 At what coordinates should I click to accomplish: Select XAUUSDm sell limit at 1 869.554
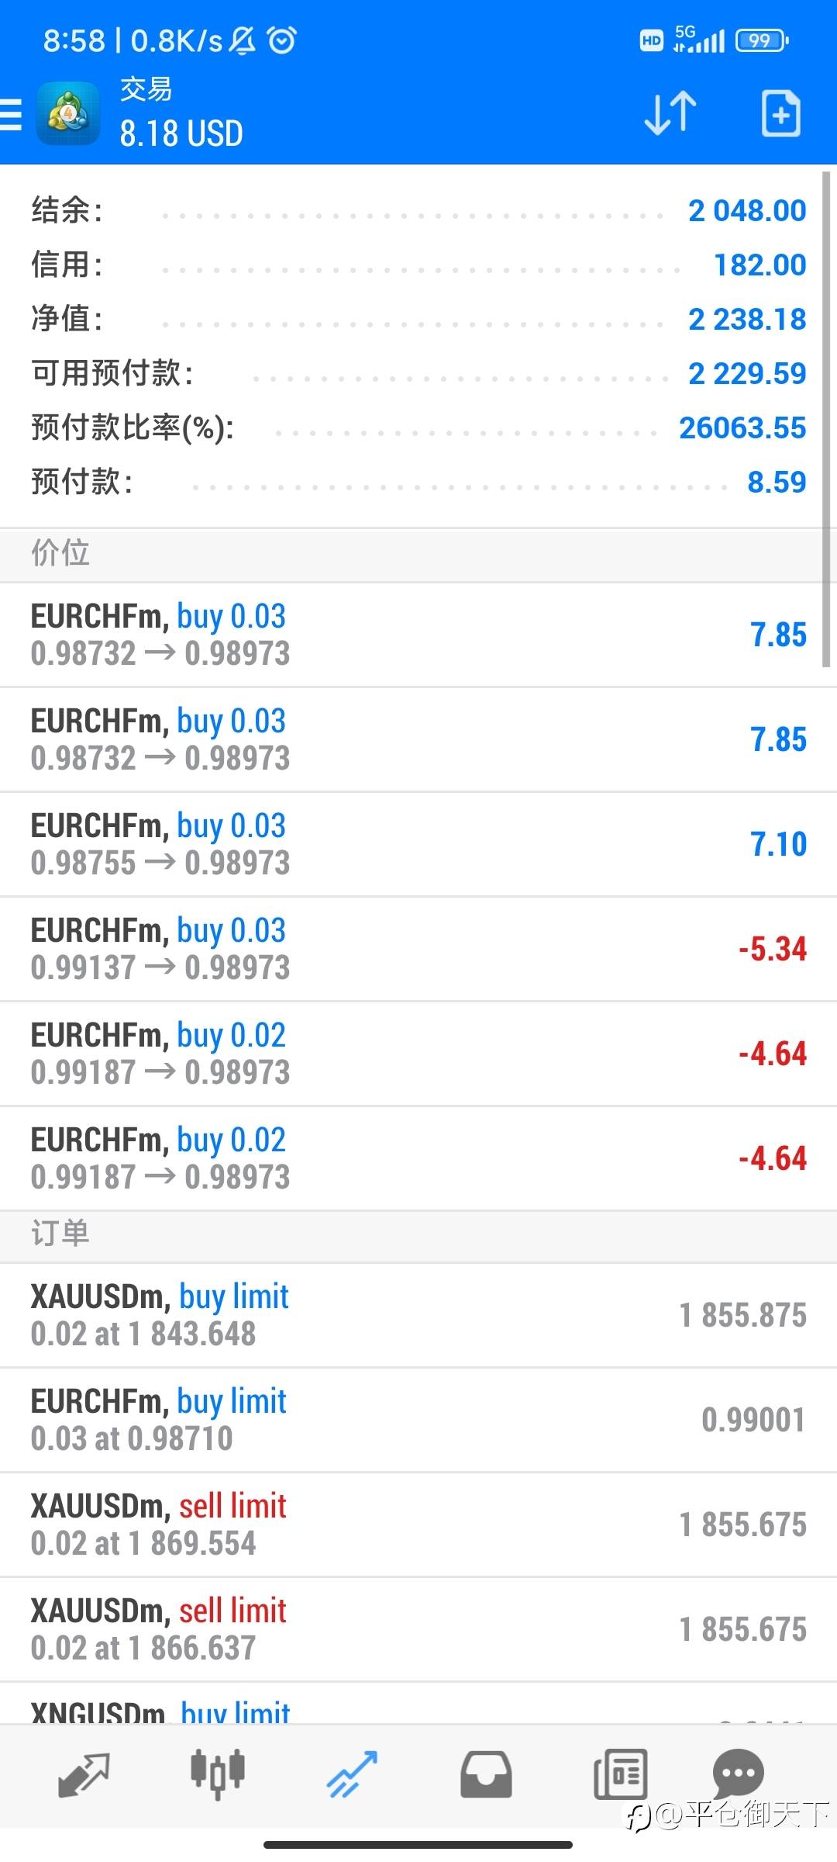(418, 1525)
